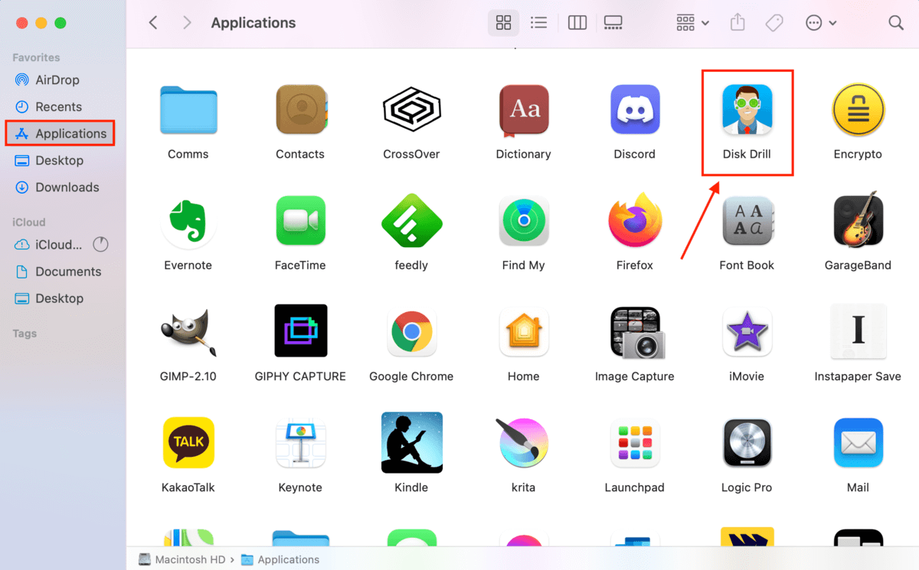Open the Contacts app icon
Screen dimensions: 919x570
[301, 109]
